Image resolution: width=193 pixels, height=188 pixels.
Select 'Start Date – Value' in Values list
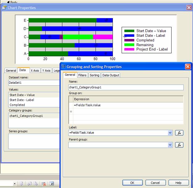[34, 95]
